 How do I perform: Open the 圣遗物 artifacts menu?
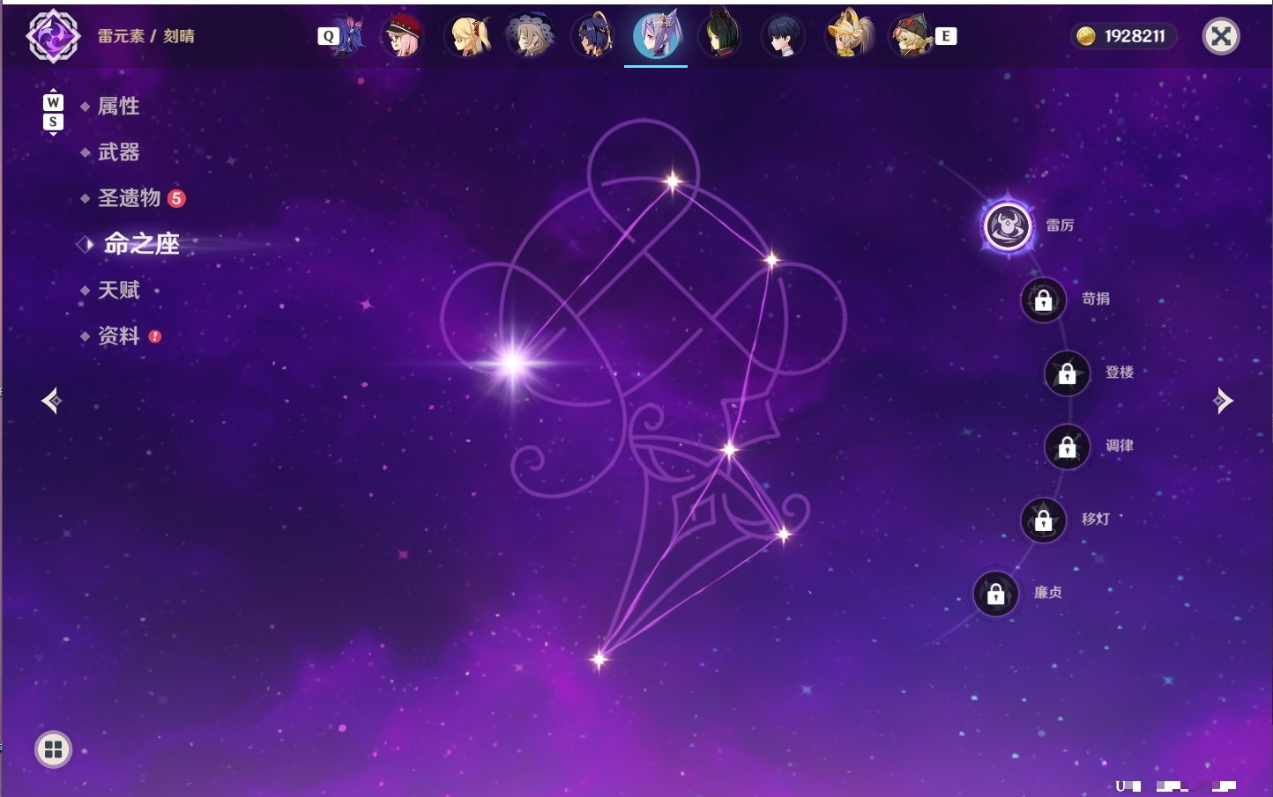point(130,198)
